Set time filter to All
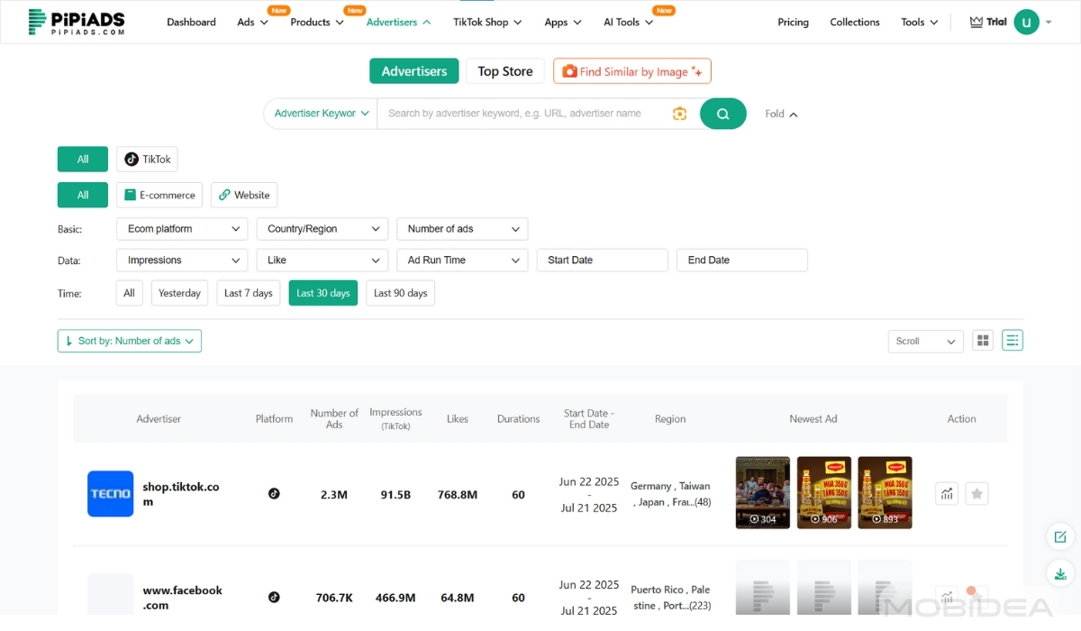Image resolution: width=1081 pixels, height=631 pixels. 129,293
